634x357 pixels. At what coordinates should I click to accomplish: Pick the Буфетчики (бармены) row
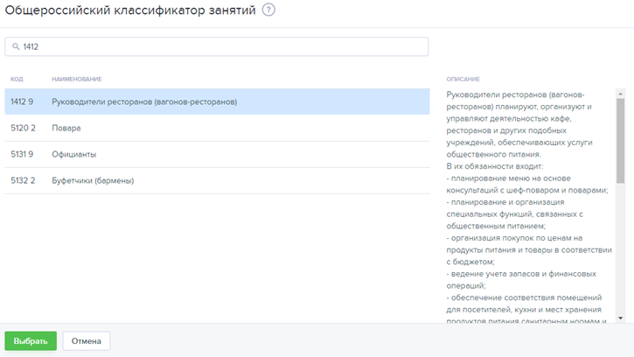(x=93, y=180)
